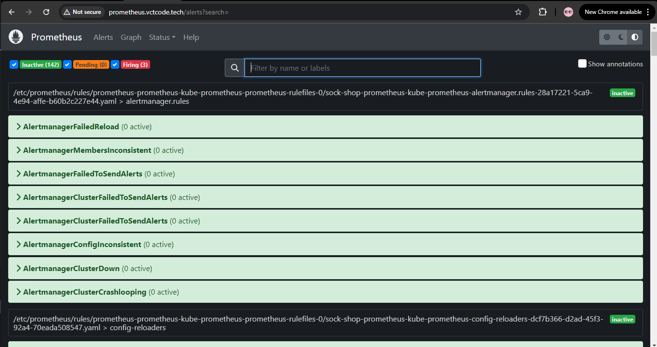Click the alertmanager.rules file path text

[303, 97]
